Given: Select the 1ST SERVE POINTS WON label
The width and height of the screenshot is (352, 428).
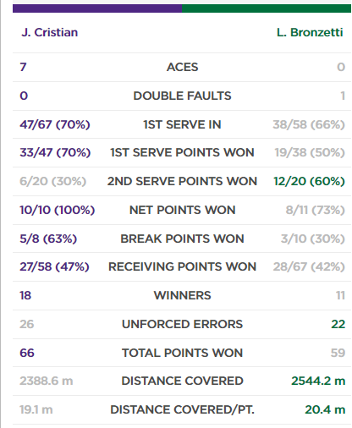Looking at the screenshot, I should pos(182,152).
